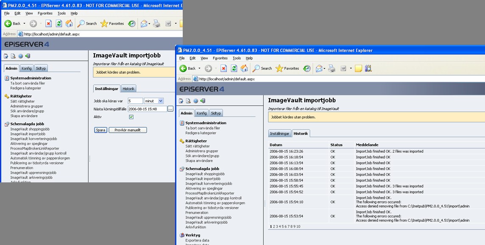Click the Spara button
485x245 pixels.
[x=100, y=130]
